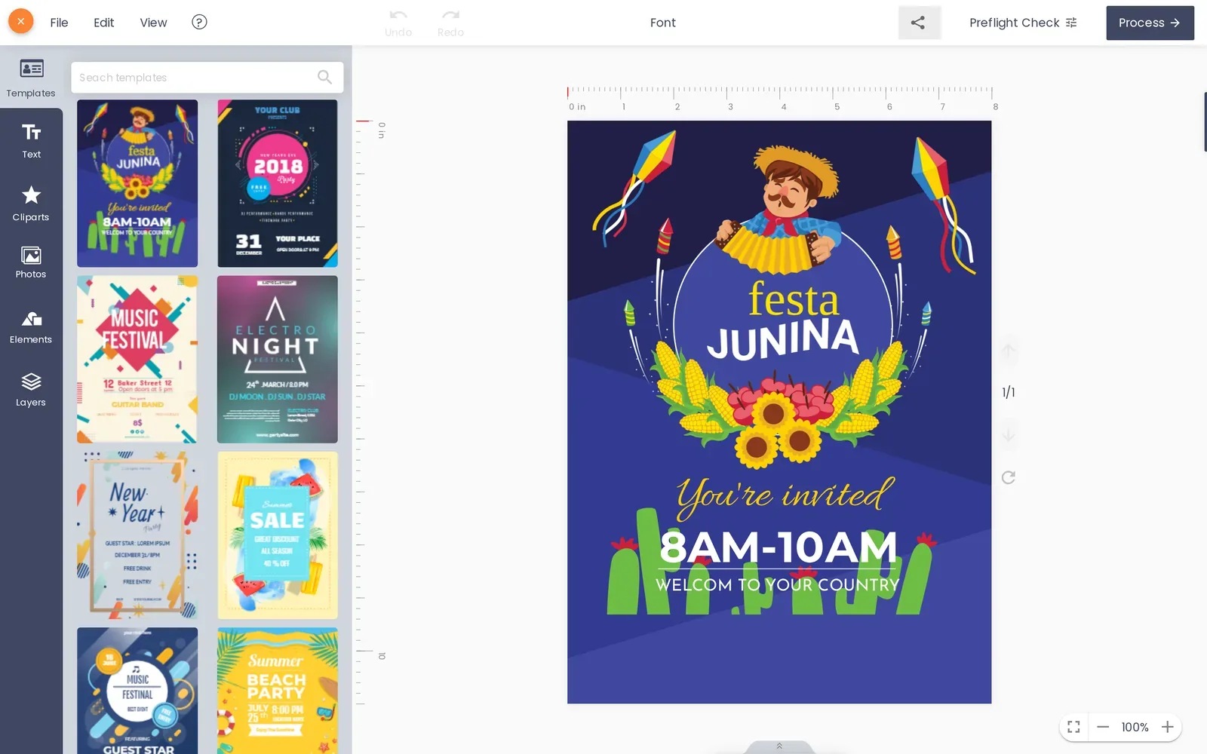Click the fit-to-screen fullscreen icon

(1073, 727)
